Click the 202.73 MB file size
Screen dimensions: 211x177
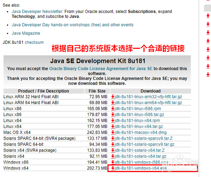[x=97, y=168]
